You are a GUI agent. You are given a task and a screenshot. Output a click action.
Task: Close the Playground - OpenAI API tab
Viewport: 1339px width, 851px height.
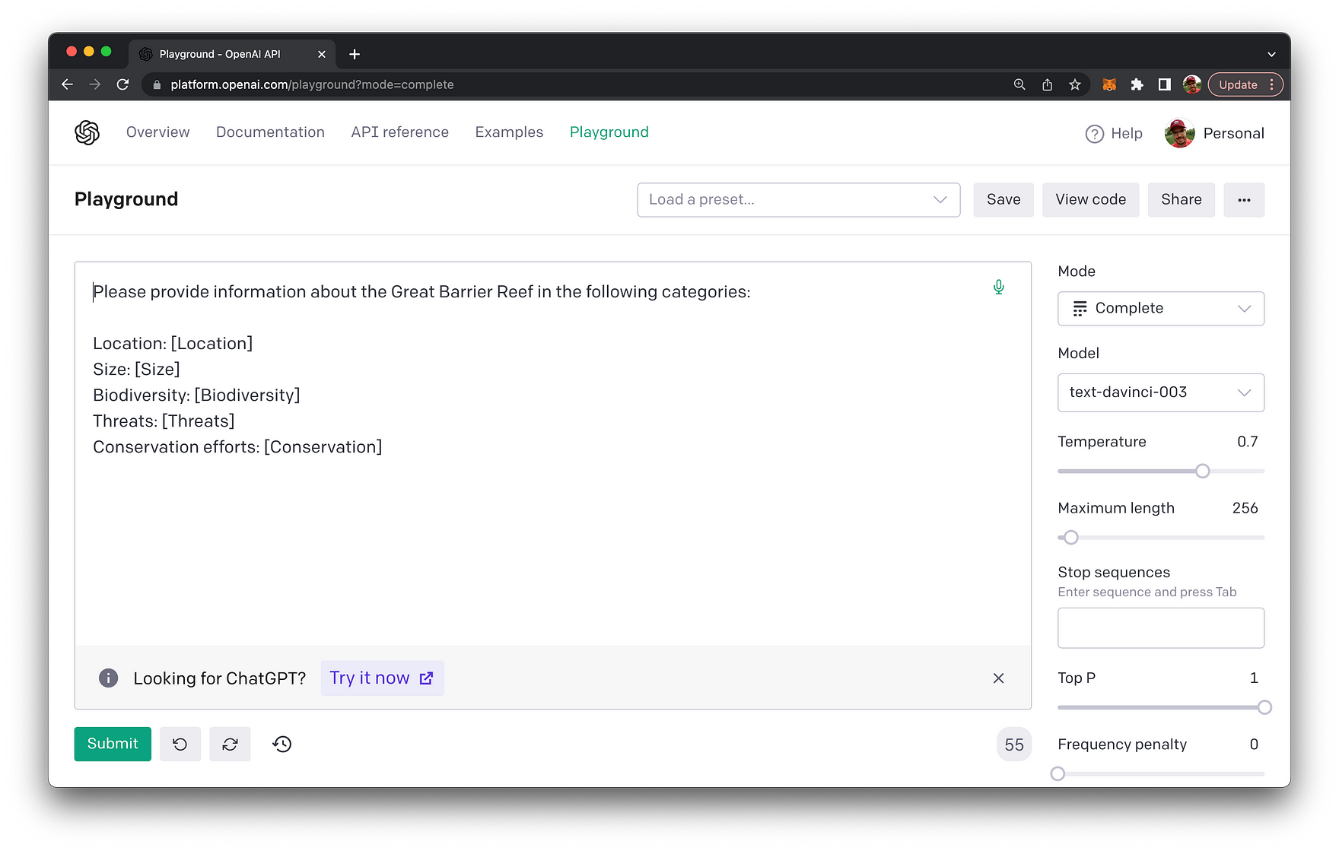[x=322, y=54]
